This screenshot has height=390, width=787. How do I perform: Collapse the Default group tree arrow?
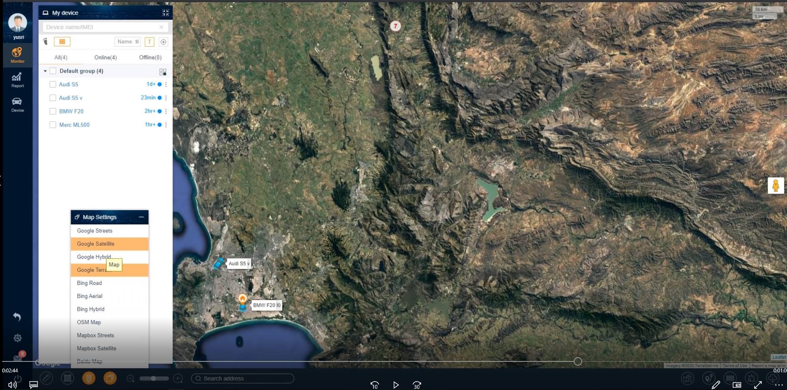(x=45, y=71)
